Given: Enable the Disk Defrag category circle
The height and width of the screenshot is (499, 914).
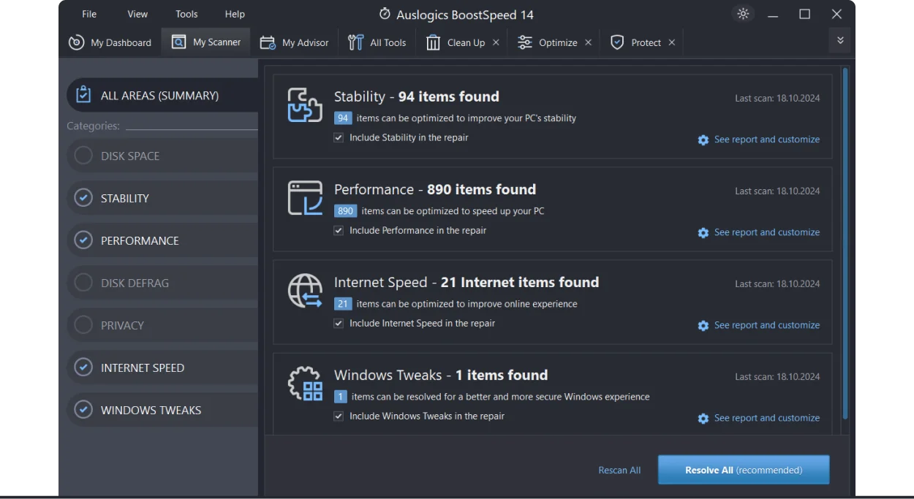Looking at the screenshot, I should tap(83, 283).
